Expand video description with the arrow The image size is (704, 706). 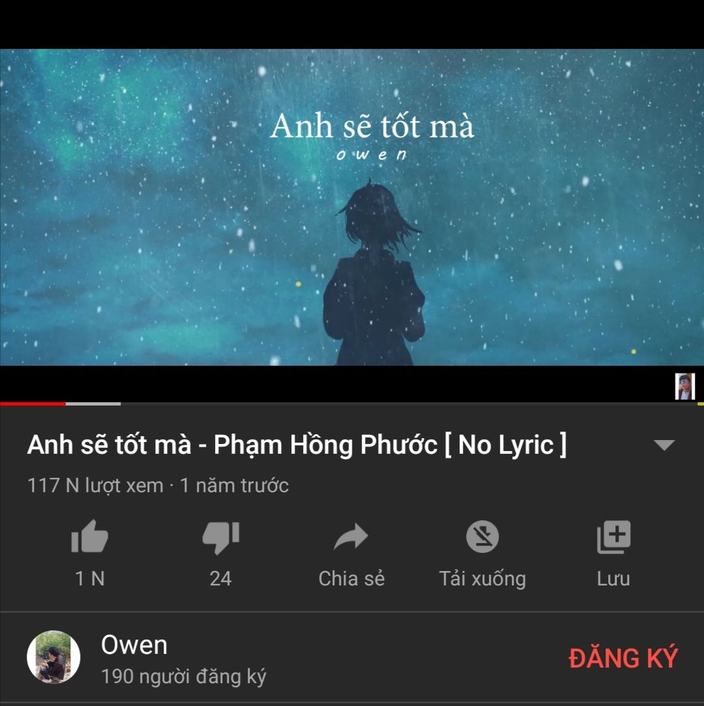[x=664, y=445]
